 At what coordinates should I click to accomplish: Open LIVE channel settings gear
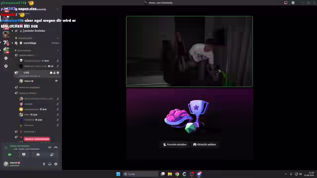(x=58, y=73)
